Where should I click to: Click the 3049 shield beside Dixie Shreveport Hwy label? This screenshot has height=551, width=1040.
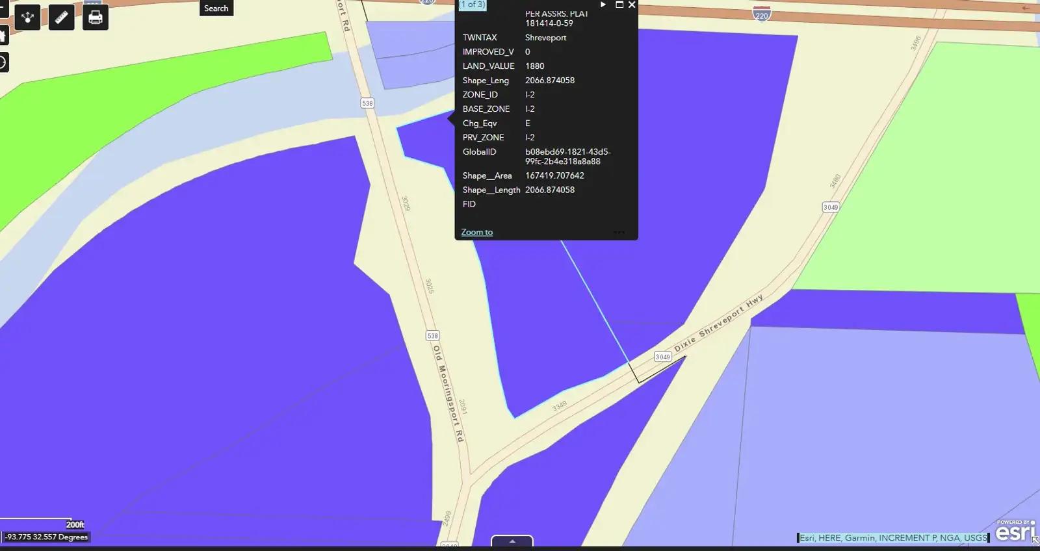(x=662, y=357)
